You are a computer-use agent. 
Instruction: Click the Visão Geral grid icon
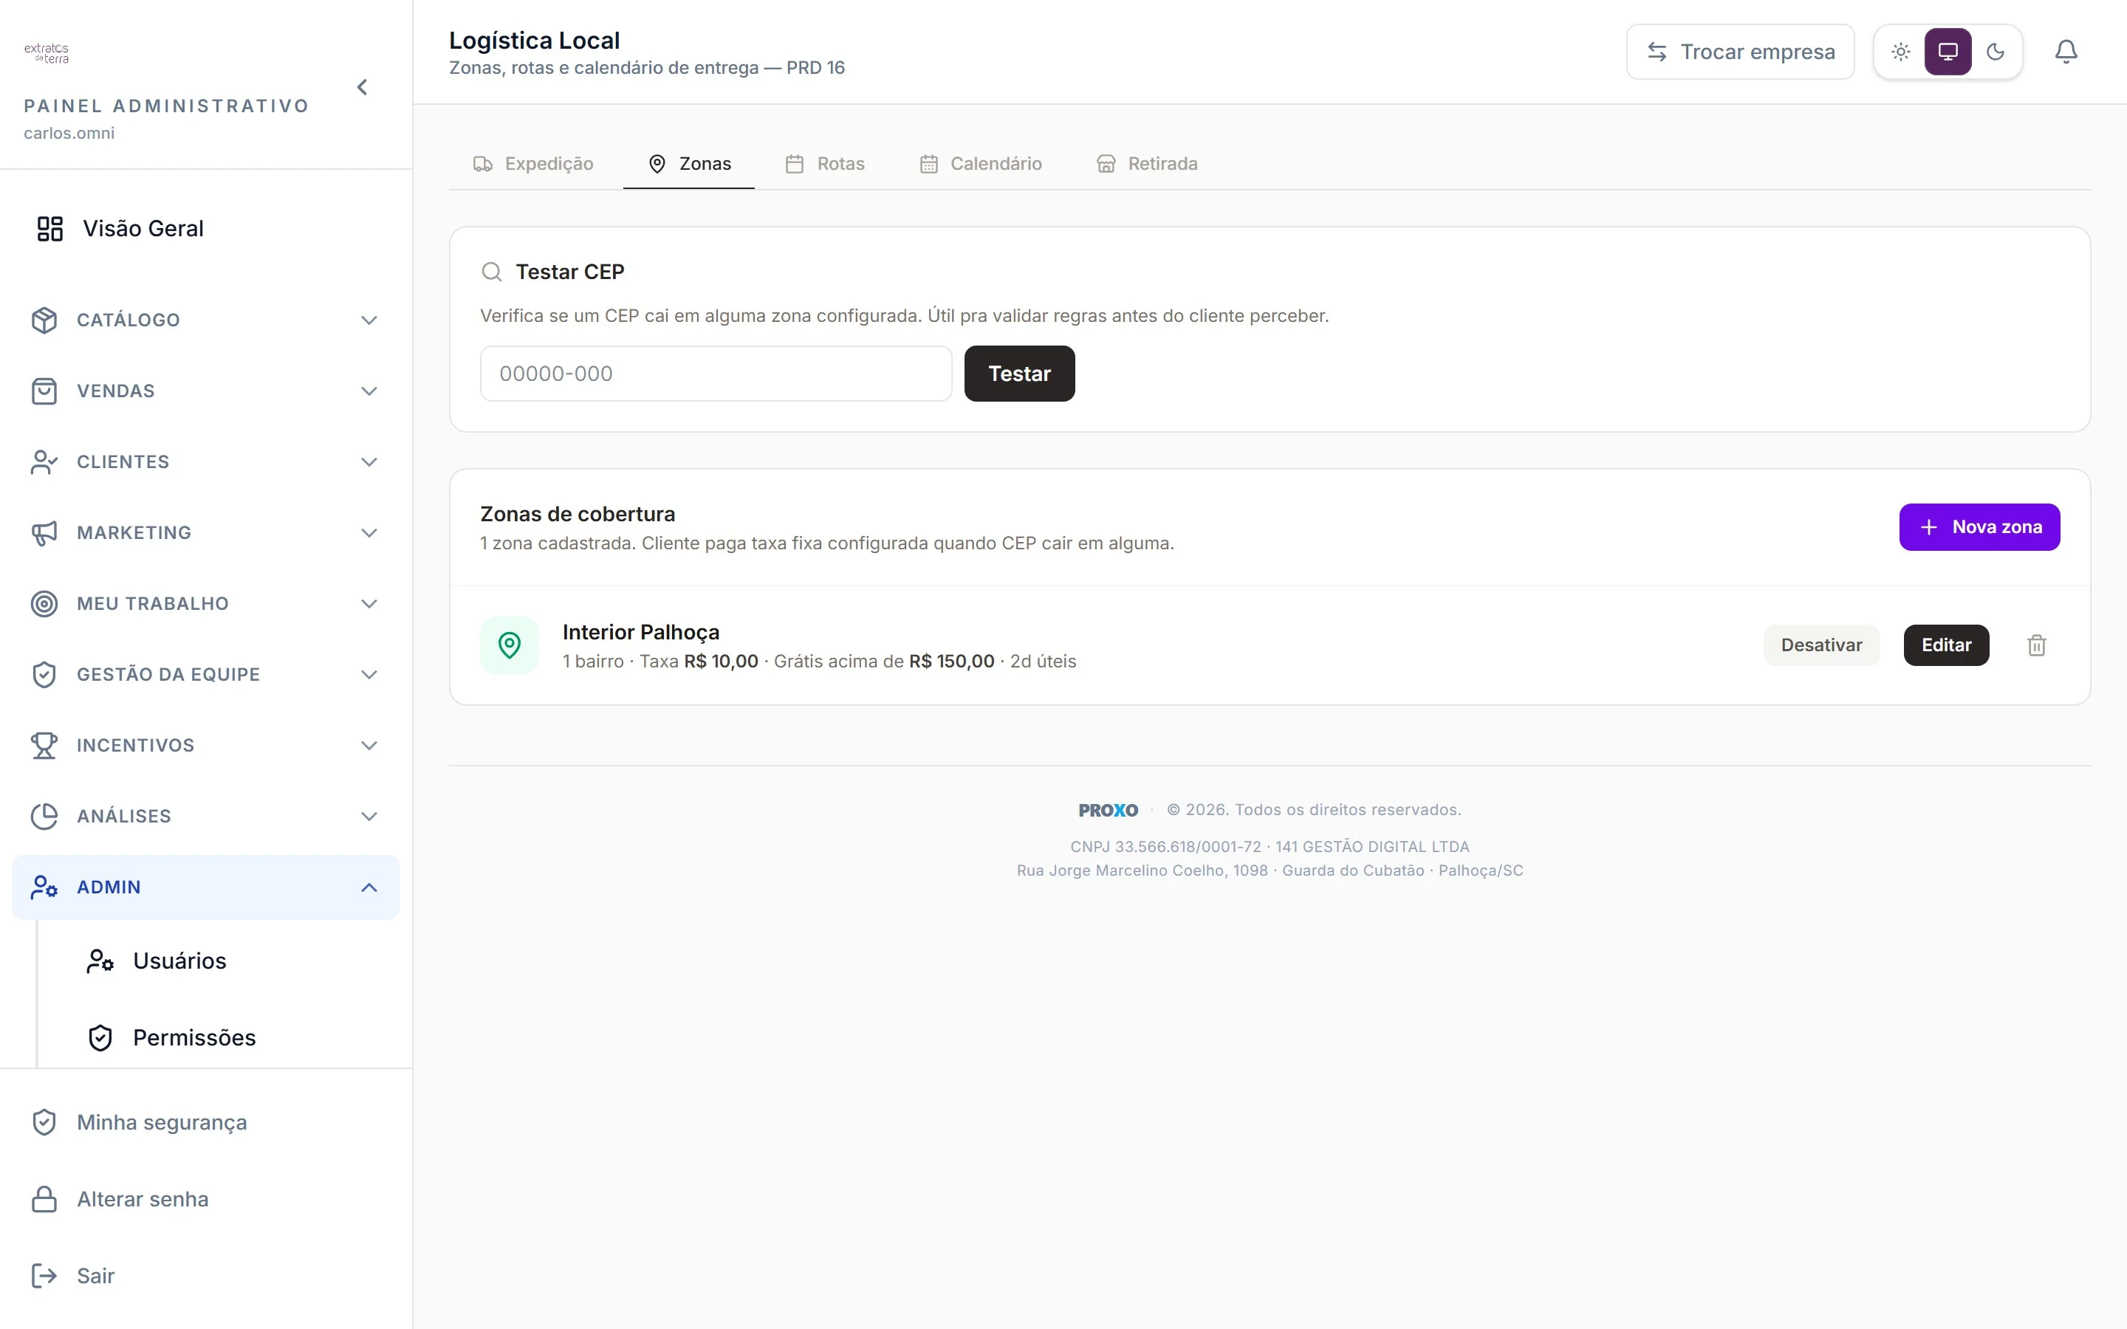tap(50, 229)
